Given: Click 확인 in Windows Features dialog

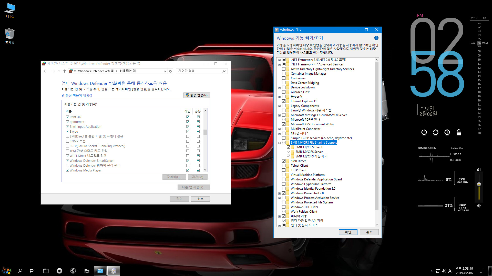Looking at the screenshot, I should (348, 232).
